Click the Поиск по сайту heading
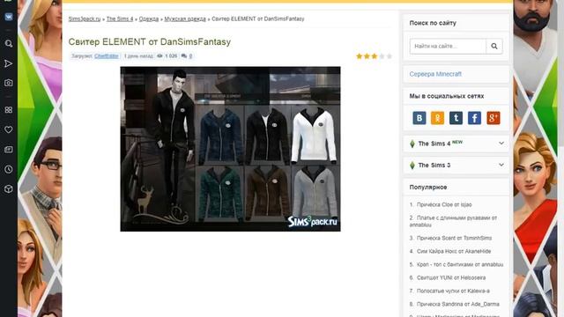This screenshot has height=317, width=564. pyautogui.click(x=433, y=23)
